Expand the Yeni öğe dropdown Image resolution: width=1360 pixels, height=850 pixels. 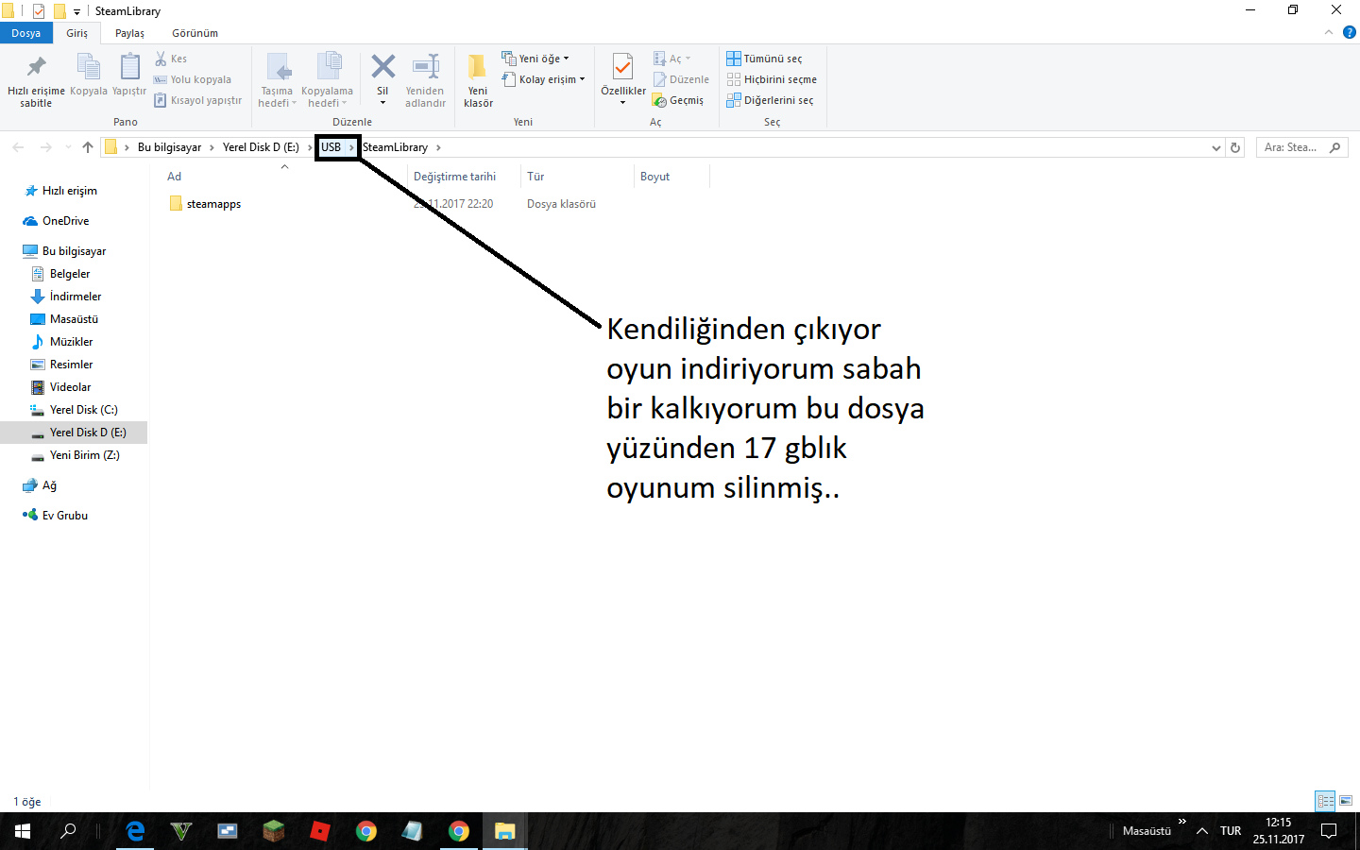click(535, 59)
